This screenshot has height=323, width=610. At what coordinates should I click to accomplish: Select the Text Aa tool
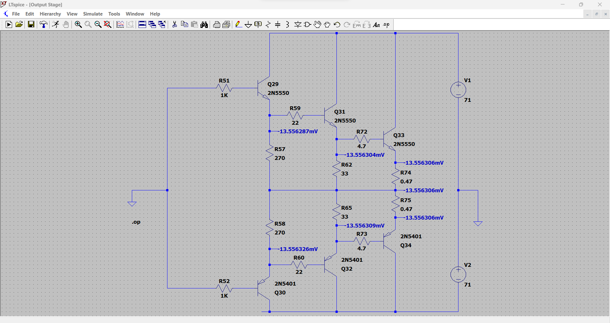(x=376, y=25)
